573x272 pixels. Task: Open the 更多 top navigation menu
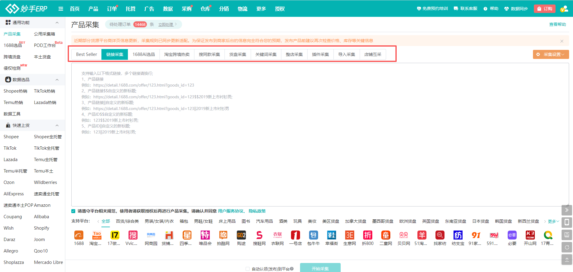[261, 9]
